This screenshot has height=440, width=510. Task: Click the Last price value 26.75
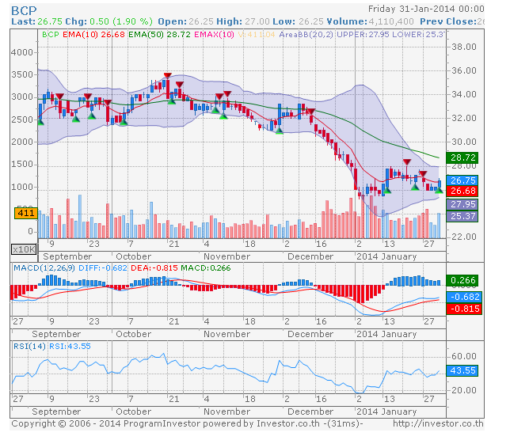50,21
